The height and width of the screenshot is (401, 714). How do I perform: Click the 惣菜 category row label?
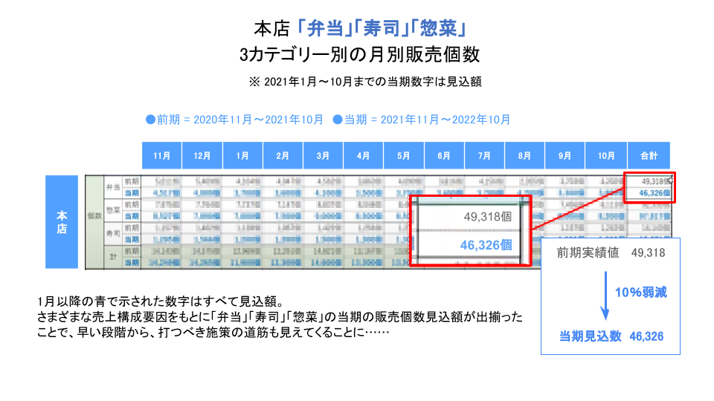pos(113,210)
